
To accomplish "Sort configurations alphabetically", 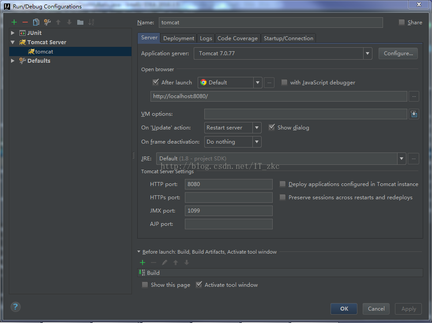I will [x=91, y=23].
